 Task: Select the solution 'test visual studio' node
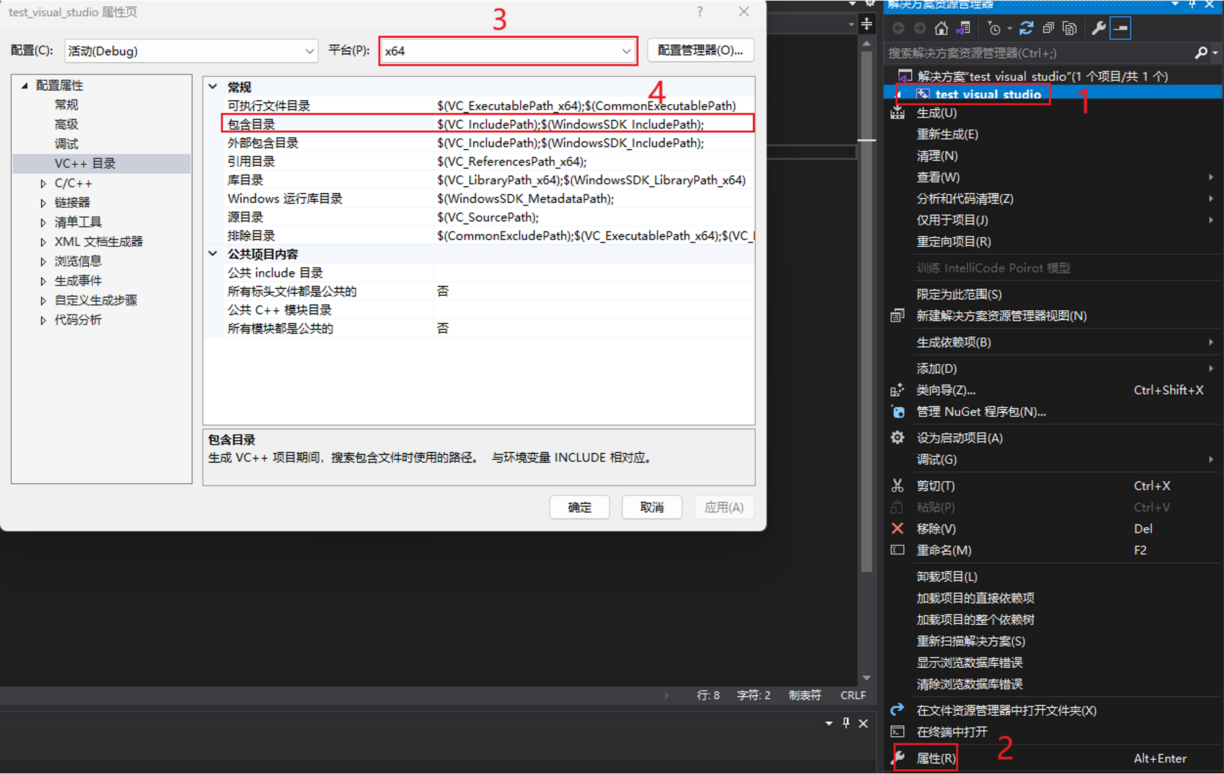[1042, 76]
